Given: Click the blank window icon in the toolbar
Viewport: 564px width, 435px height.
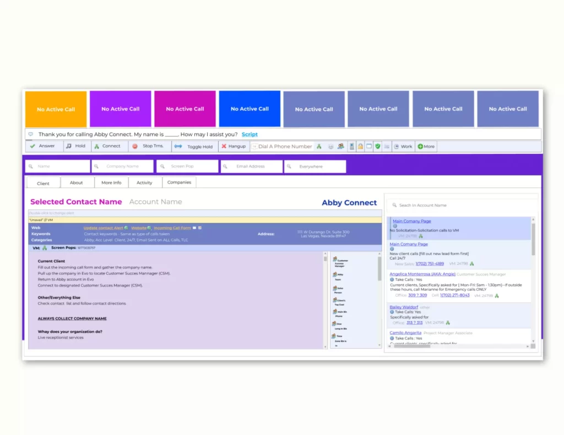Looking at the screenshot, I should point(369,146).
